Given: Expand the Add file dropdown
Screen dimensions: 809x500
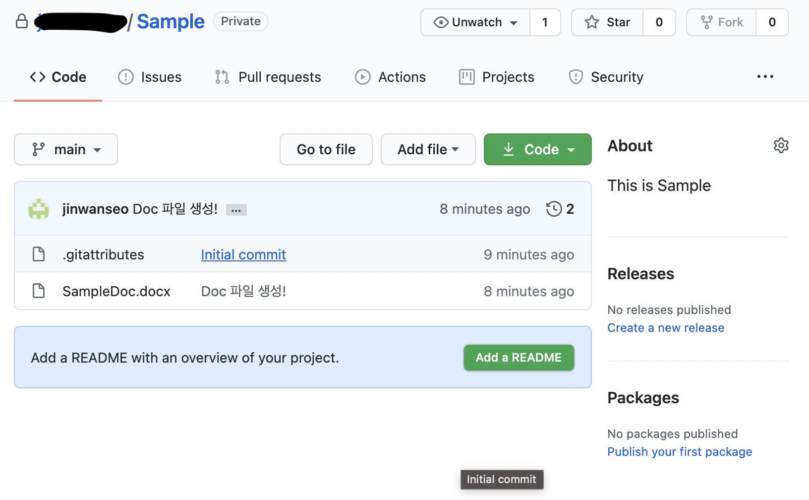Looking at the screenshot, I should (x=428, y=149).
